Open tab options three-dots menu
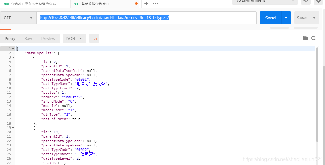325x165 pixels. coord(155,3)
